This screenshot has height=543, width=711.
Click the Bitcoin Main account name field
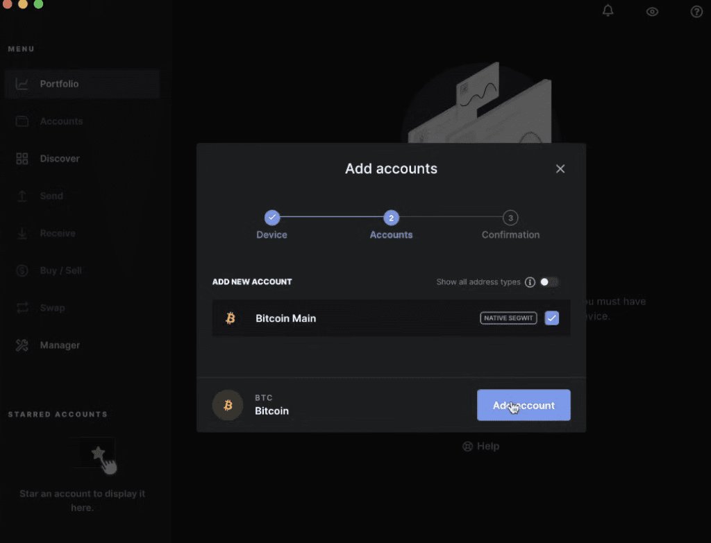[x=285, y=319]
